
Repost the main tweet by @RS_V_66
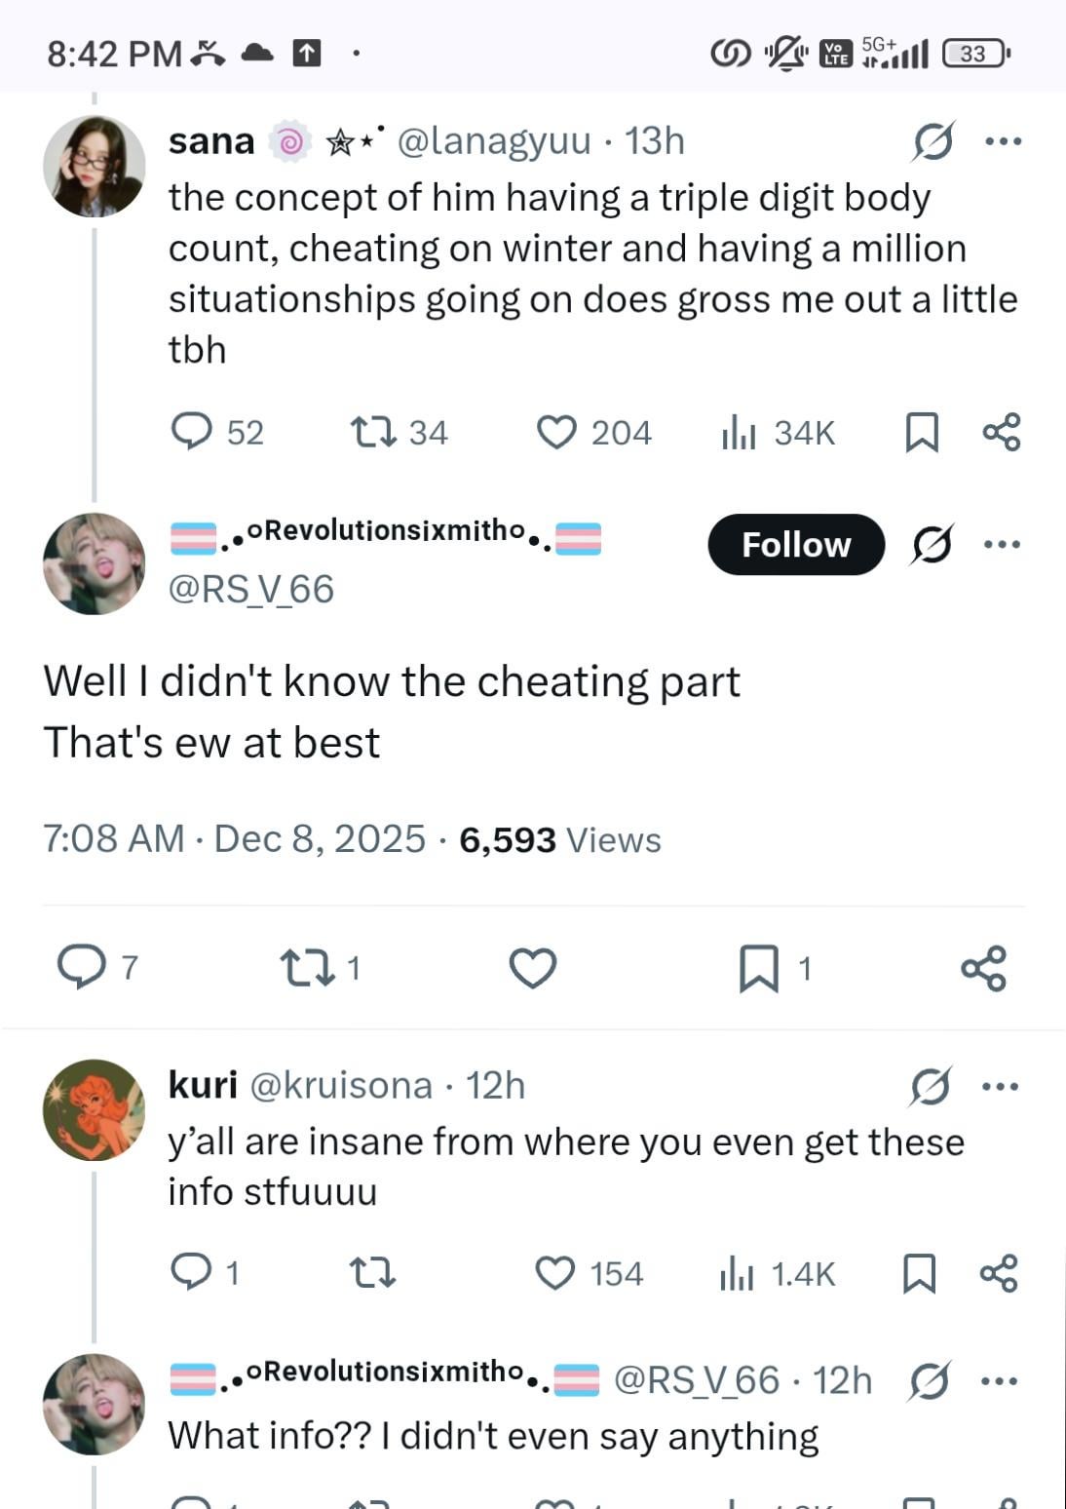point(306,968)
